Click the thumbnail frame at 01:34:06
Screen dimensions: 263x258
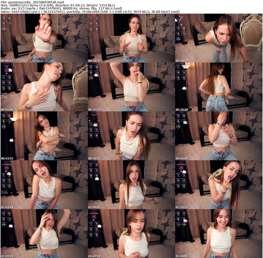pos(219,234)
